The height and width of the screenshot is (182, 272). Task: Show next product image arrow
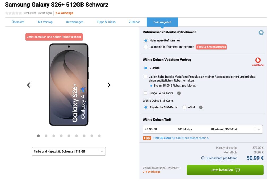109,85
